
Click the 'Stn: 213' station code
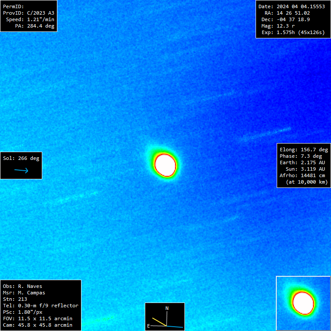pos(15,299)
